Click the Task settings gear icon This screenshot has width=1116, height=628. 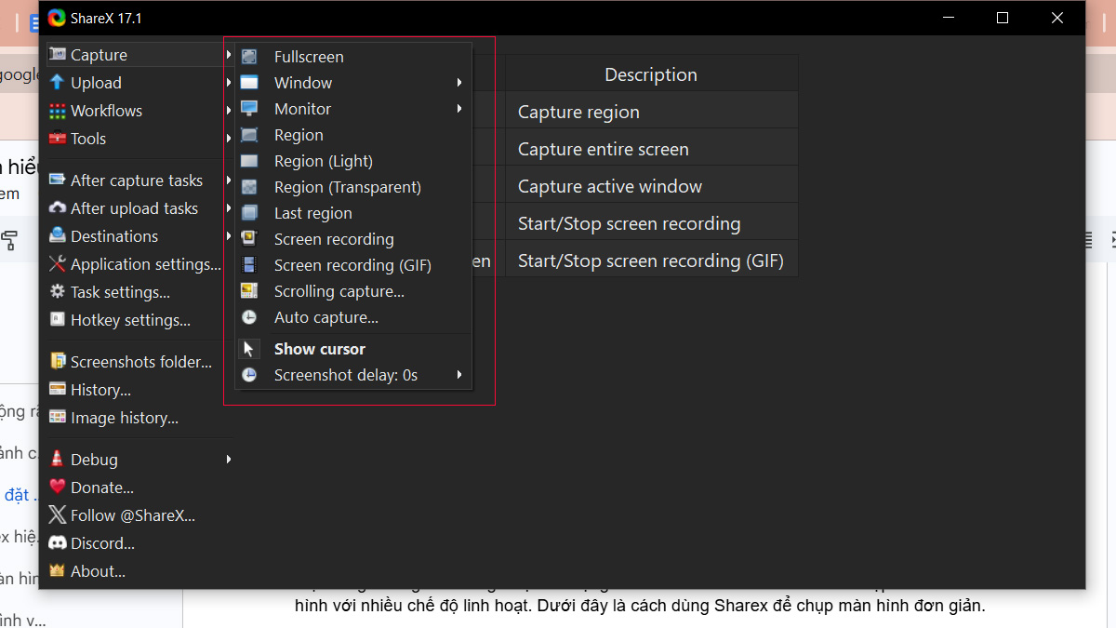pos(58,292)
